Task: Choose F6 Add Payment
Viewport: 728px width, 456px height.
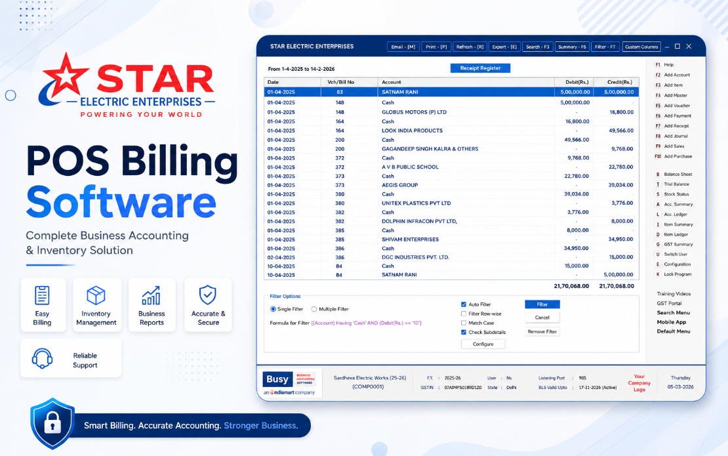Action: 673,115
